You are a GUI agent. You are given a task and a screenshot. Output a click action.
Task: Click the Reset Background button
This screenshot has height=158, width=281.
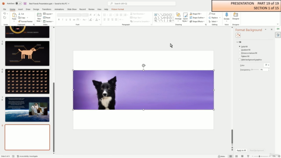coord(256,150)
